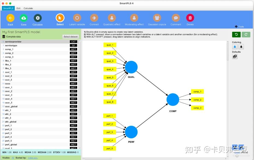
Task: Click the Save button
Action: pyautogui.click(x=23, y=18)
